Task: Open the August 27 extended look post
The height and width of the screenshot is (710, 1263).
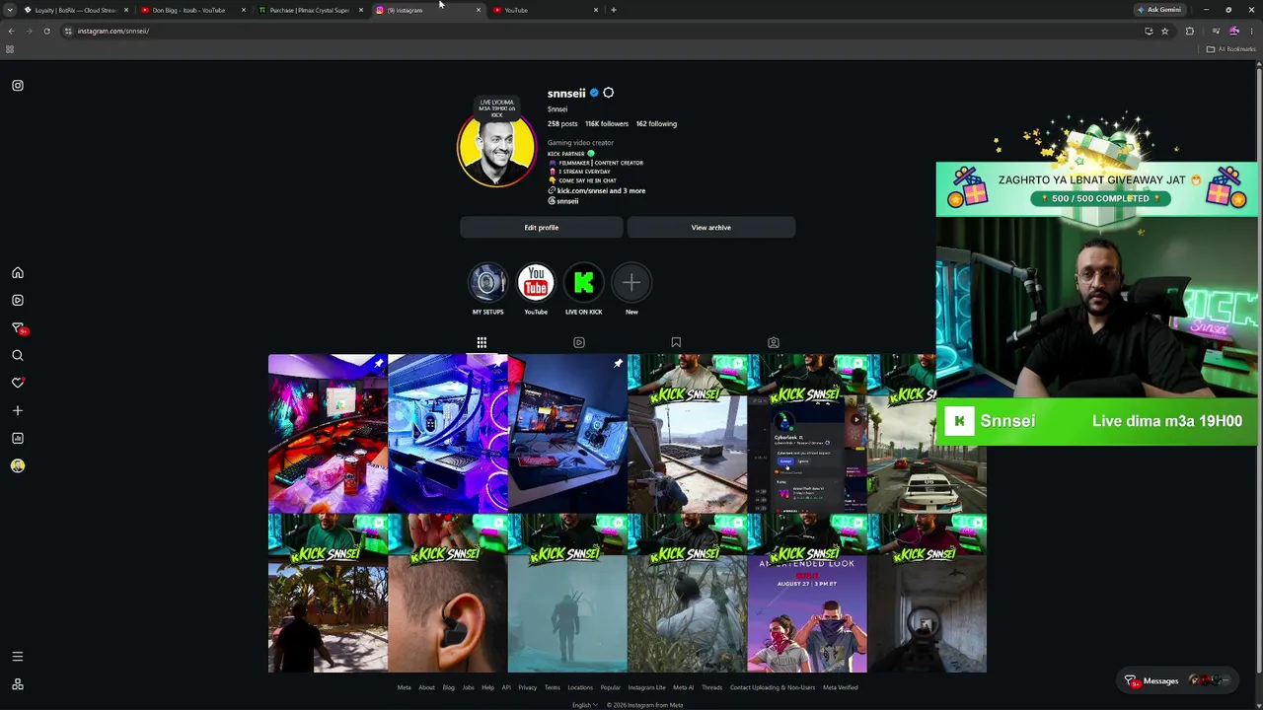Action: click(x=807, y=594)
